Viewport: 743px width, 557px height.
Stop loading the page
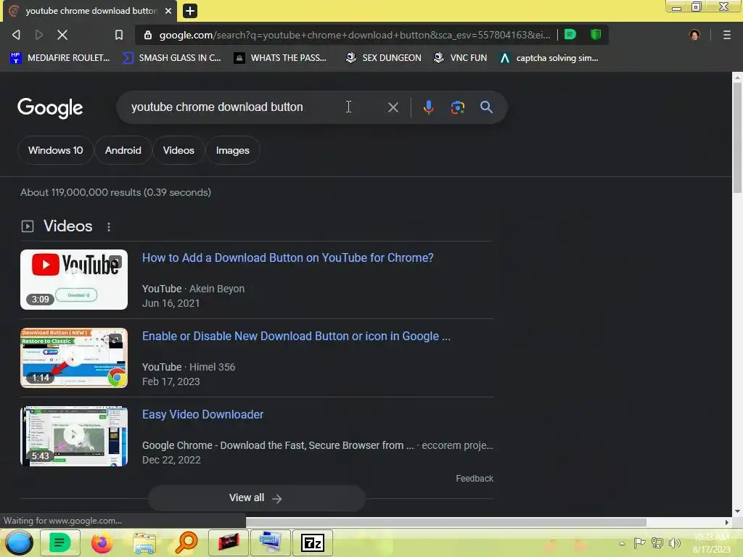[x=62, y=35]
